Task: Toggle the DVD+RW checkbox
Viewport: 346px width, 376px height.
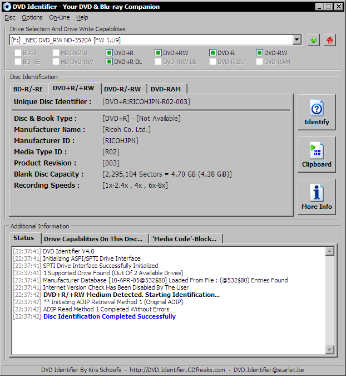Action: pos(158,53)
